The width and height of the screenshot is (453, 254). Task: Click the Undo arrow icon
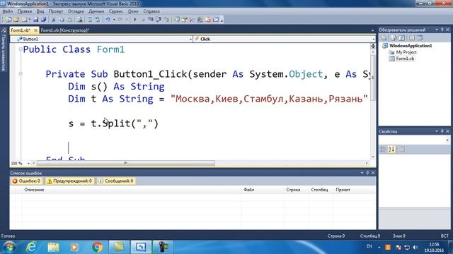(x=108, y=20)
